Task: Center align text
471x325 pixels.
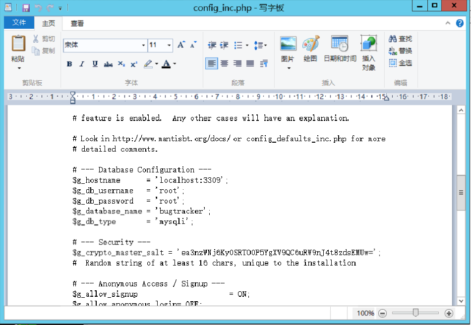Action: [225, 63]
